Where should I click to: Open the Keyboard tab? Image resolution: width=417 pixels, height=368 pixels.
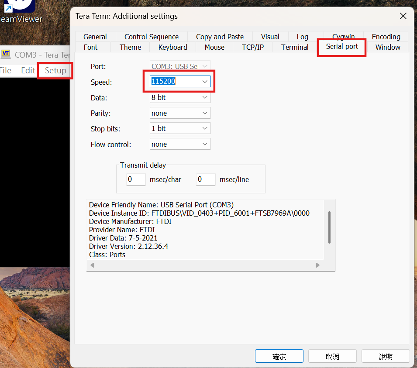(x=173, y=47)
